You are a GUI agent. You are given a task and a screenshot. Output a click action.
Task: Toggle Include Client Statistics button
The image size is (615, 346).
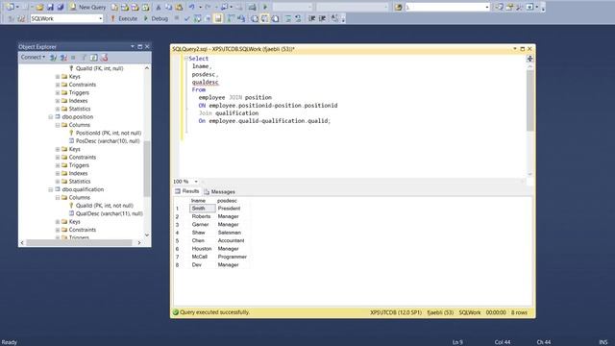241,18
